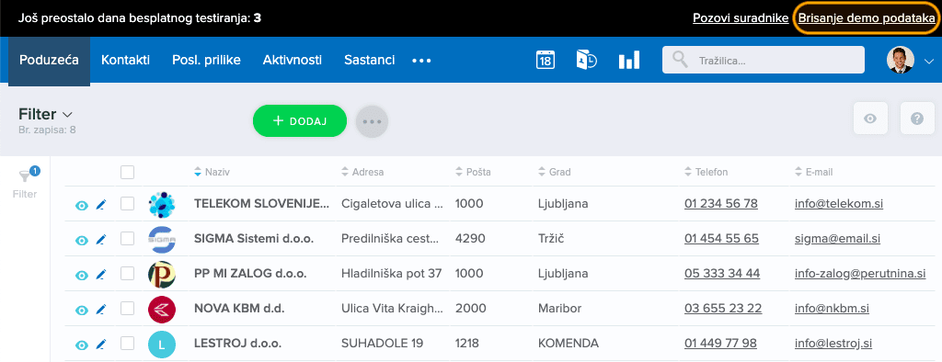
Task: Toggle the column visibility eye button
Action: click(870, 119)
